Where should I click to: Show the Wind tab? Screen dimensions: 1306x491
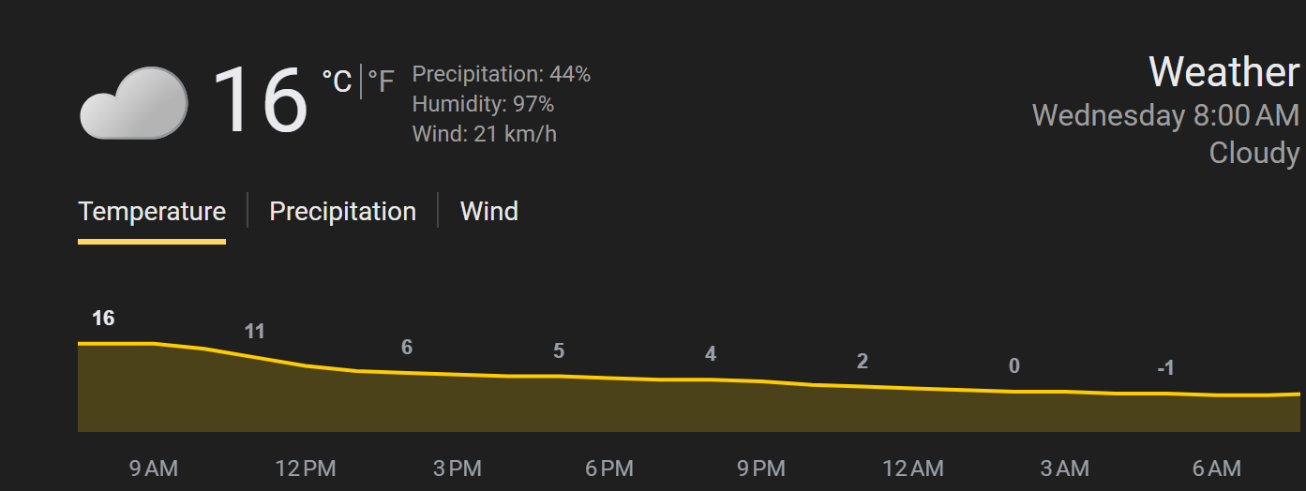coord(488,212)
